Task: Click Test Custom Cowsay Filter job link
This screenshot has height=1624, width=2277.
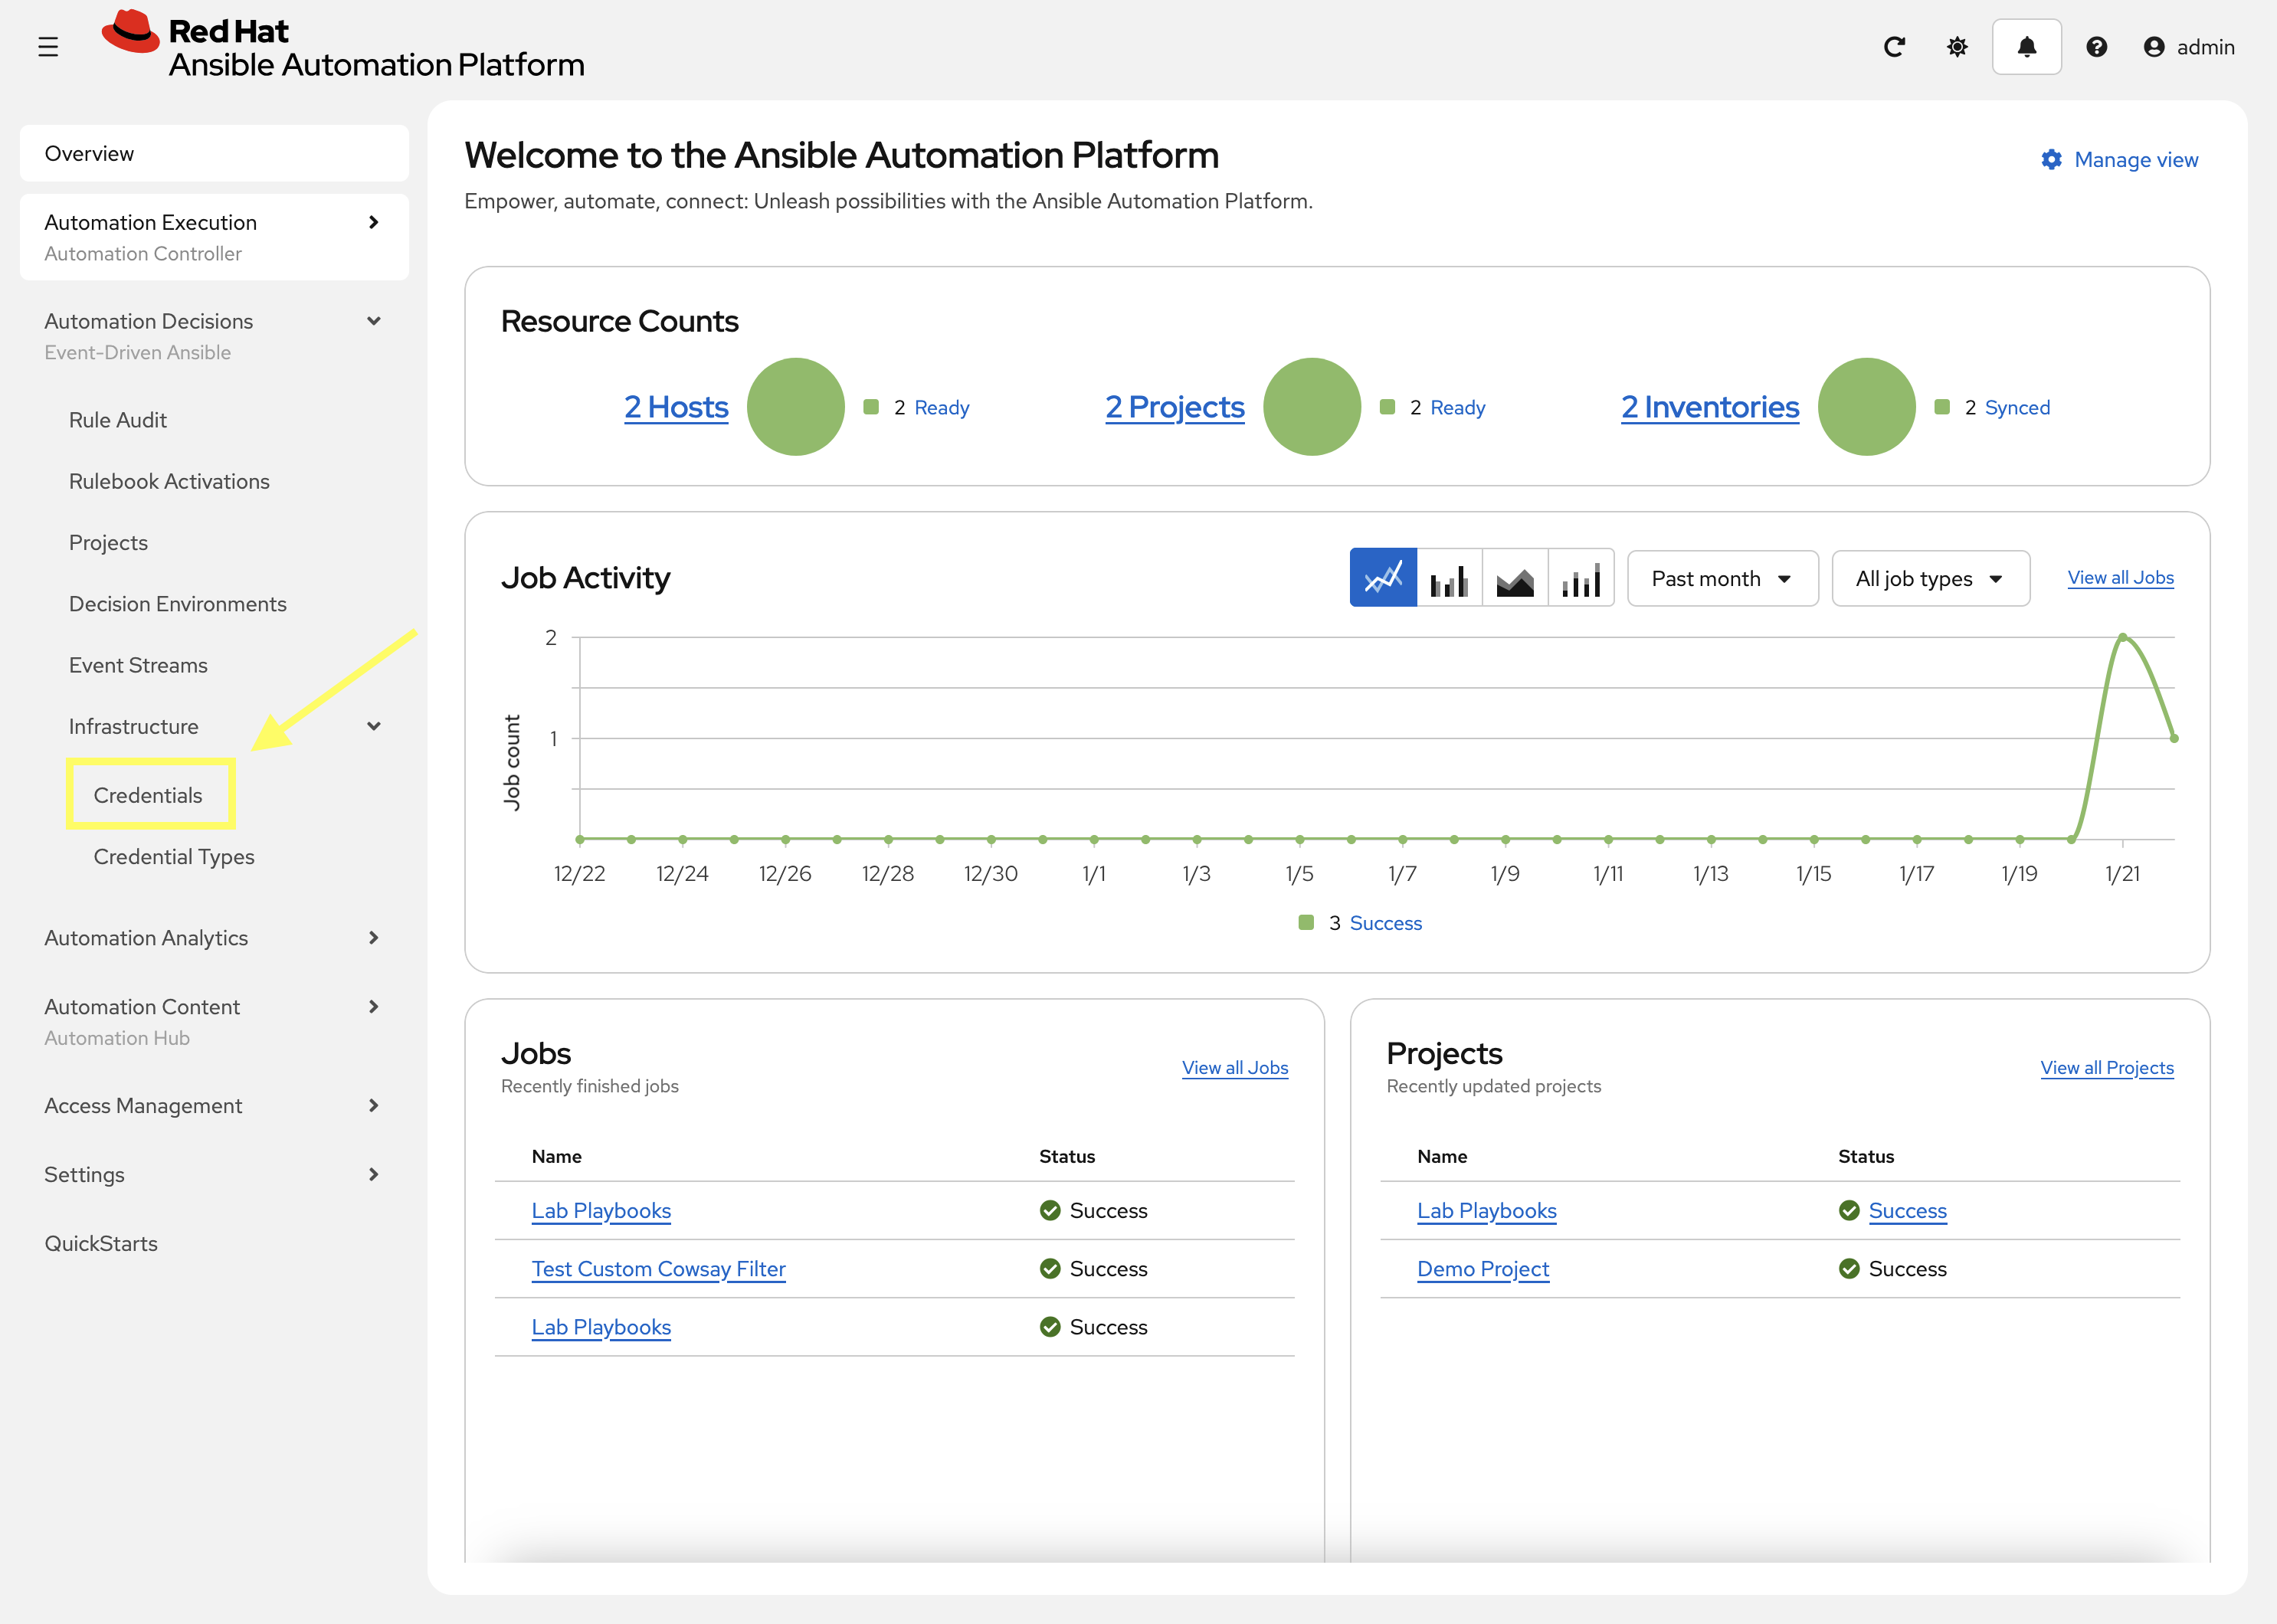Action: click(x=658, y=1269)
